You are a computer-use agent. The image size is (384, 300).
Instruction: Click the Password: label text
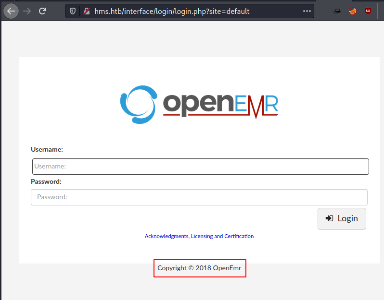point(46,182)
